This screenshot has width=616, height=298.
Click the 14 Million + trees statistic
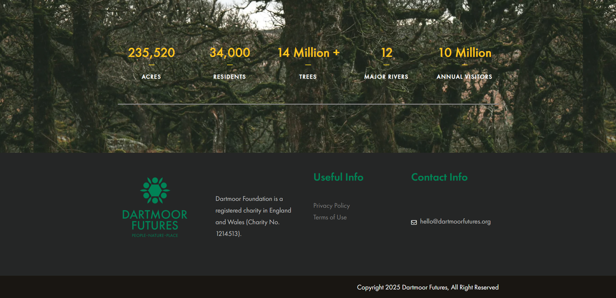point(308,52)
